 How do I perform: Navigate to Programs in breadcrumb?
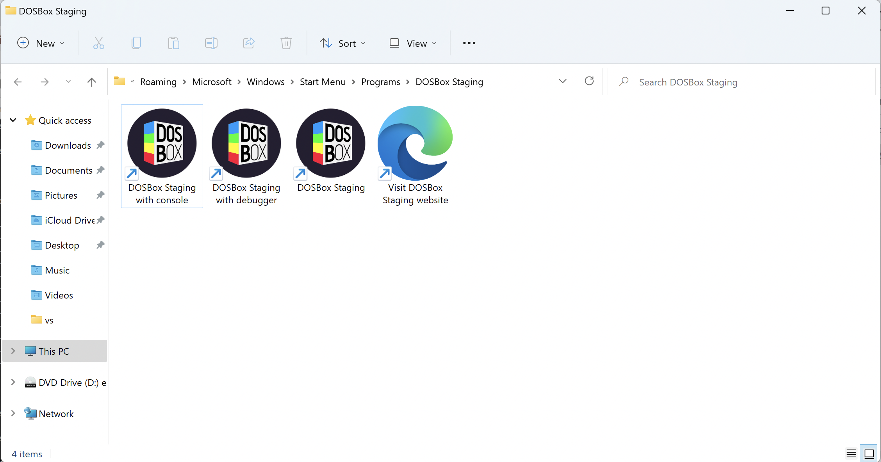[380, 82]
